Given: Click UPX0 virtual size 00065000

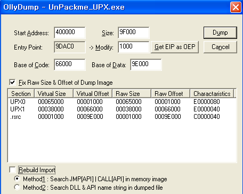Looking at the screenshot, I should tap(51, 102).
